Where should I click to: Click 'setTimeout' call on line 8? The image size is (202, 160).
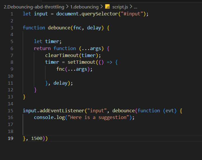81,62
